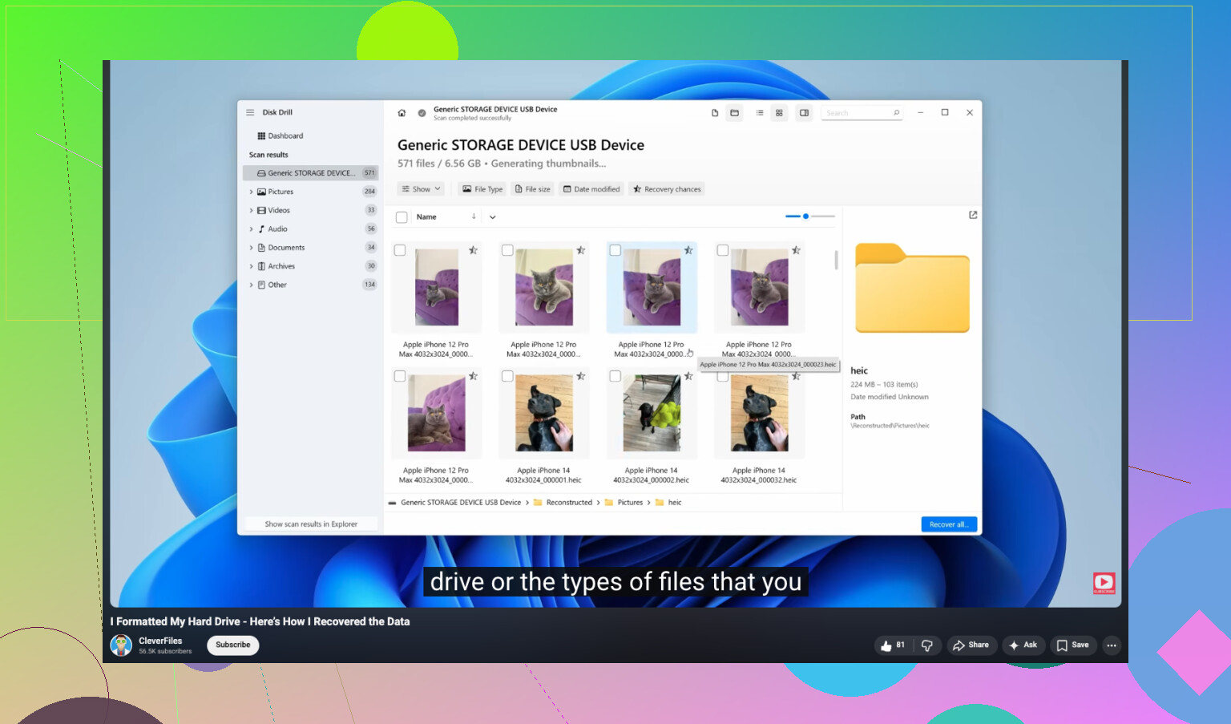Filter by File size
The height and width of the screenshot is (724, 1231).
[532, 189]
